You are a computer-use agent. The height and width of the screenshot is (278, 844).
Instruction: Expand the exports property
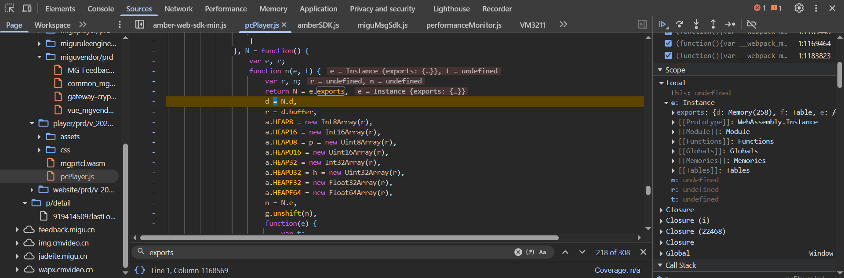coord(673,112)
